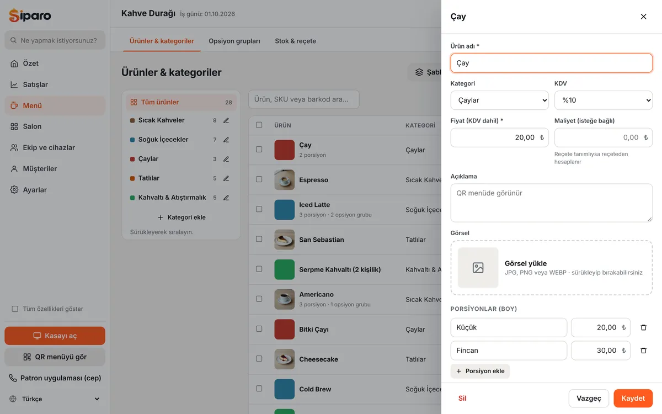Open Müşteriler from the sidebar
662x414 pixels.
point(55,168)
